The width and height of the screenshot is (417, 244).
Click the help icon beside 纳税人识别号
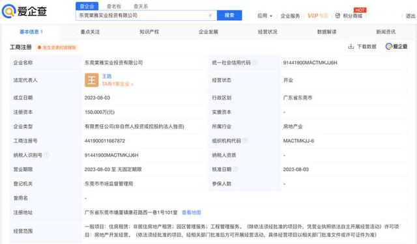coord(46,155)
